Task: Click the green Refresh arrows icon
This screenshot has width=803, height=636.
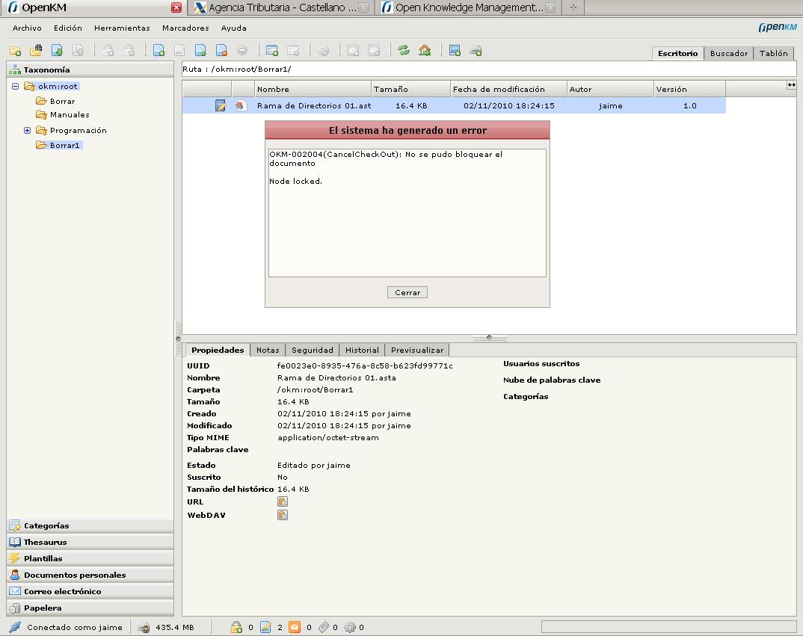Action: coord(404,50)
